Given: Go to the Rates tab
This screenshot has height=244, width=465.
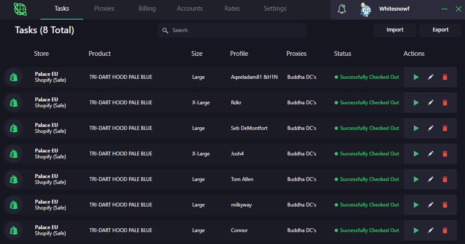Looking at the screenshot, I should coord(232,9).
